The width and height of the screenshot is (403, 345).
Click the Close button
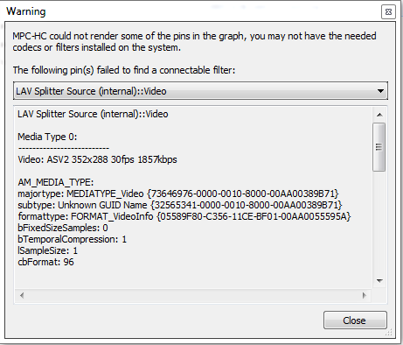coord(355,320)
